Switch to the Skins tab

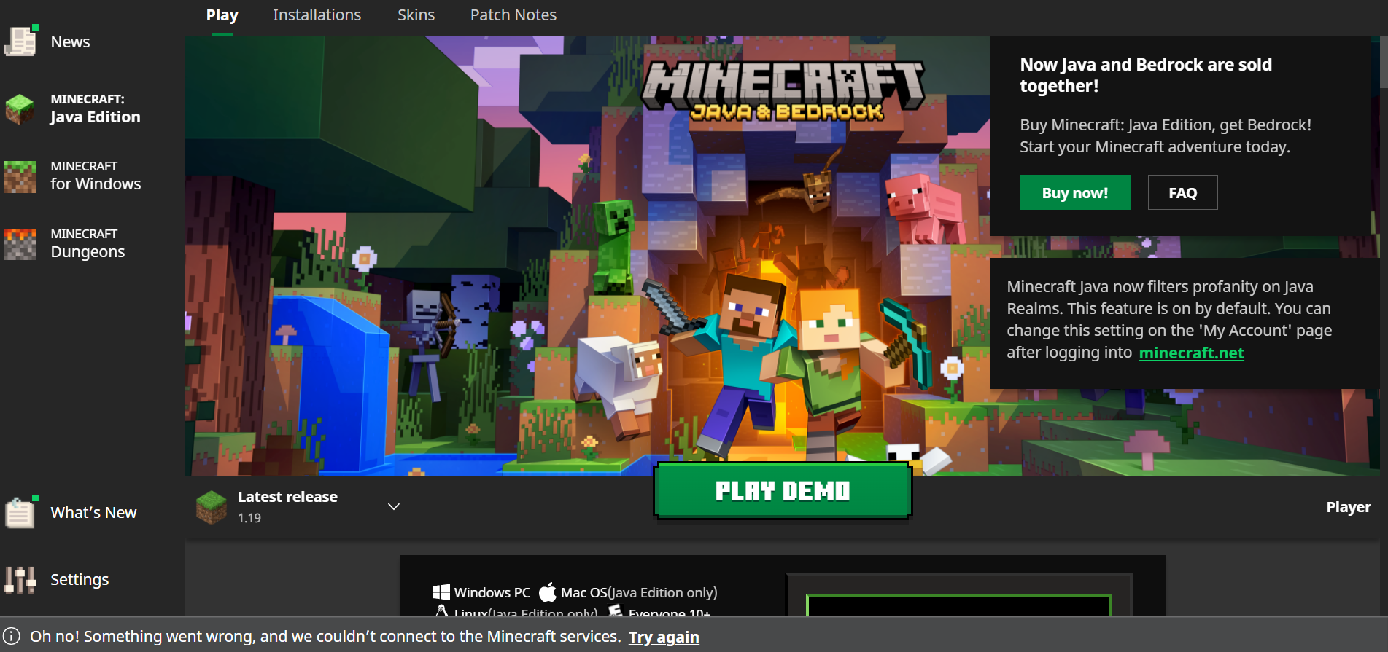click(416, 15)
